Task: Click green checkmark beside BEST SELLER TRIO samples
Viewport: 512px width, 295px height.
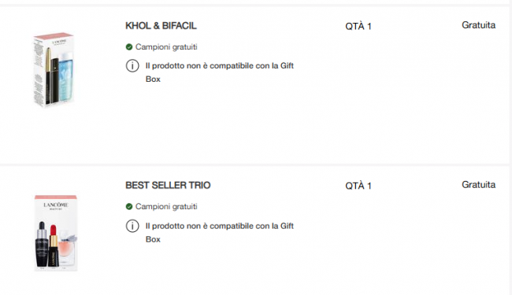Action: pyautogui.click(x=129, y=207)
